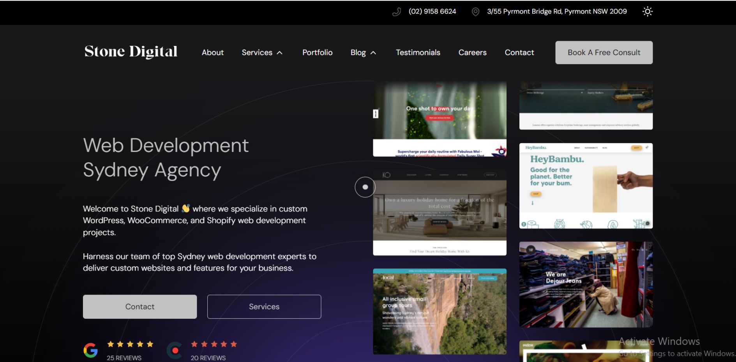Click the grey Contact hero button

140,307
